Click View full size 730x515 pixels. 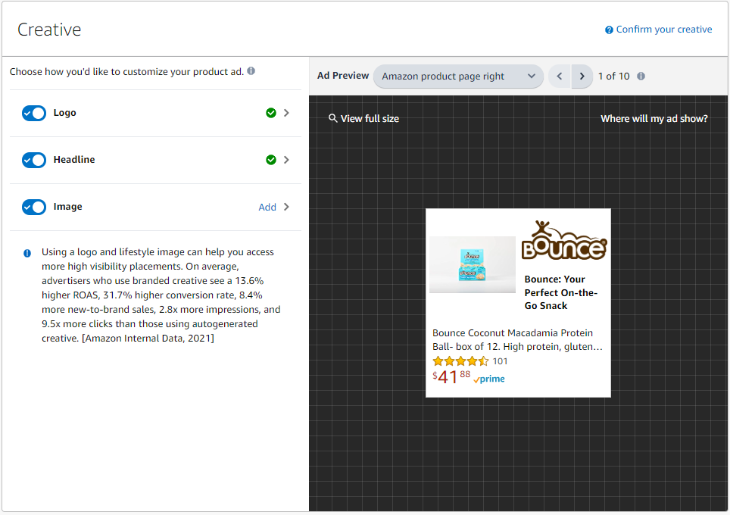point(370,119)
